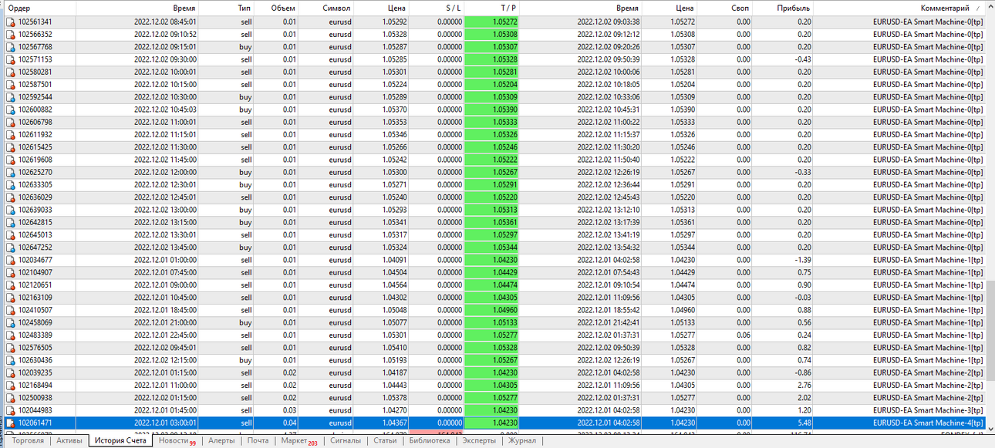The image size is (995, 448).
Task: Select the История Счета tab
Action: coord(120,441)
